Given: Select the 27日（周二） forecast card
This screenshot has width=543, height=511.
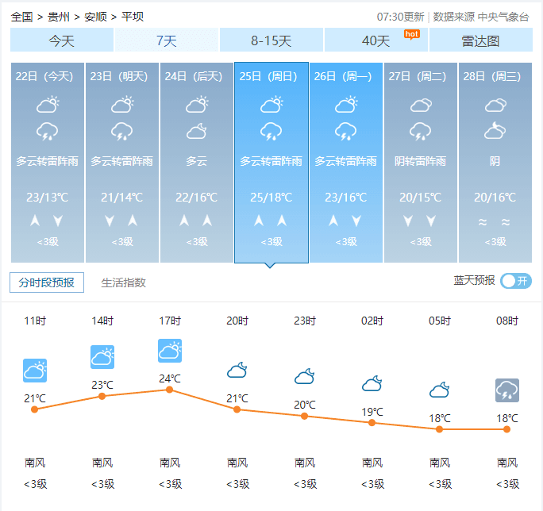Looking at the screenshot, I should [421, 163].
